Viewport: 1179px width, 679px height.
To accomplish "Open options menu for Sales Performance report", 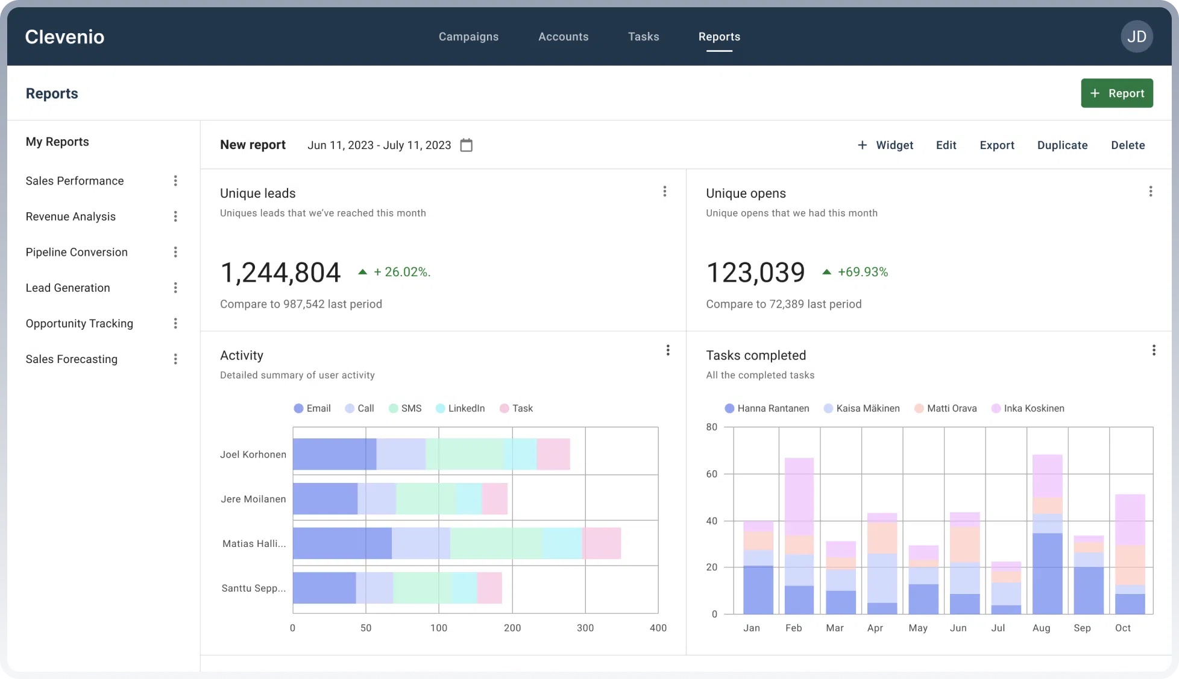I will pyautogui.click(x=175, y=180).
